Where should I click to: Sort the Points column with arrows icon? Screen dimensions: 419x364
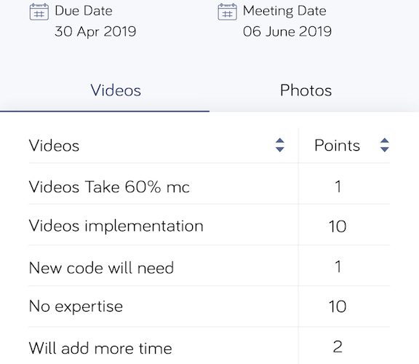pyautogui.click(x=385, y=145)
